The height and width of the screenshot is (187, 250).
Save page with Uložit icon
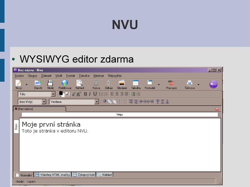(50, 85)
